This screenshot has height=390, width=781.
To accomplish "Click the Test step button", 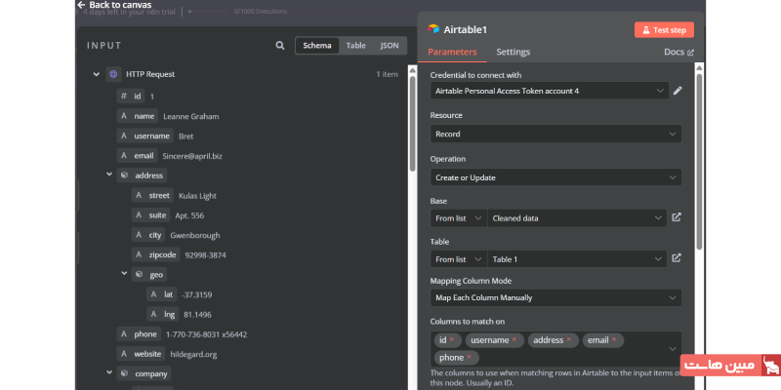I will pos(663,29).
